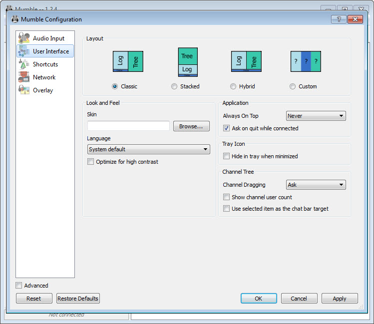The image size is (374, 324).
Task: Check Use selected item as chat bar target
Action: [226, 209]
